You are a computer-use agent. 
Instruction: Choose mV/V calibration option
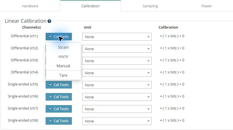pos(63,57)
